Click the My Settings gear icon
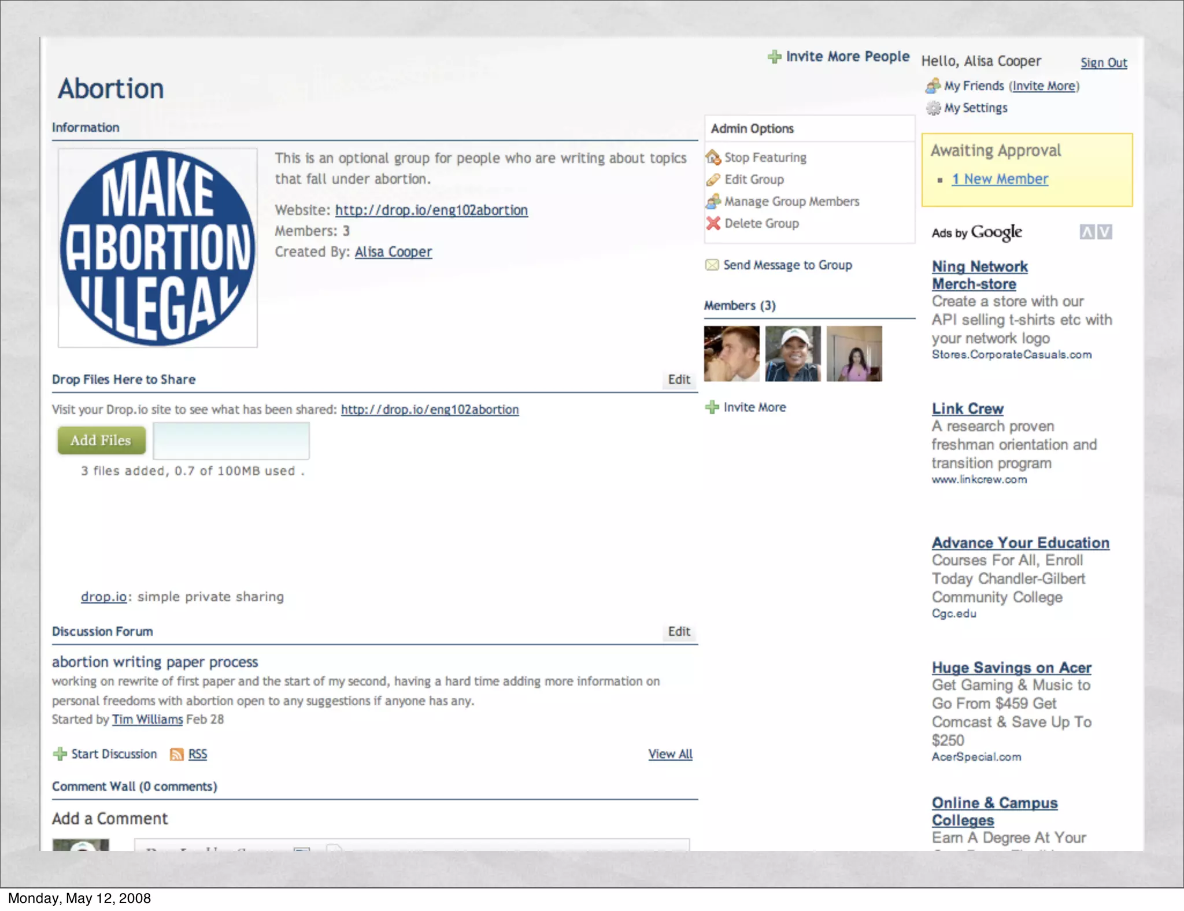Image resolution: width=1184 pixels, height=911 pixels. (x=933, y=108)
